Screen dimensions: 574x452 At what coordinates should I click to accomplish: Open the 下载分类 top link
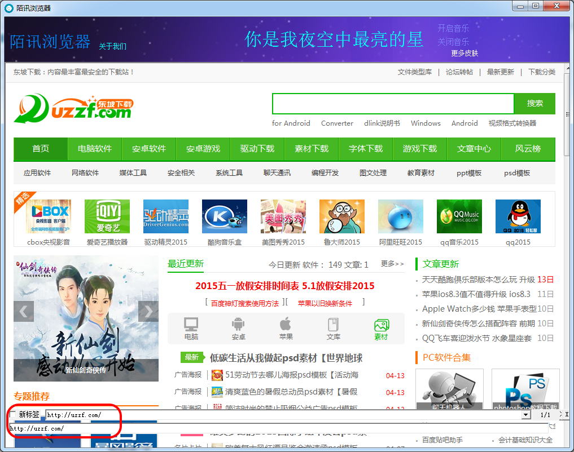tap(542, 72)
